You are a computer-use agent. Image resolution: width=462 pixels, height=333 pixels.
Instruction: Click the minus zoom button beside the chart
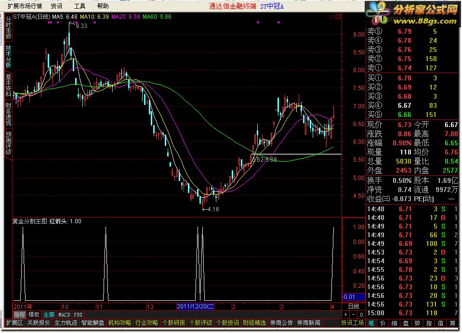(x=354, y=315)
